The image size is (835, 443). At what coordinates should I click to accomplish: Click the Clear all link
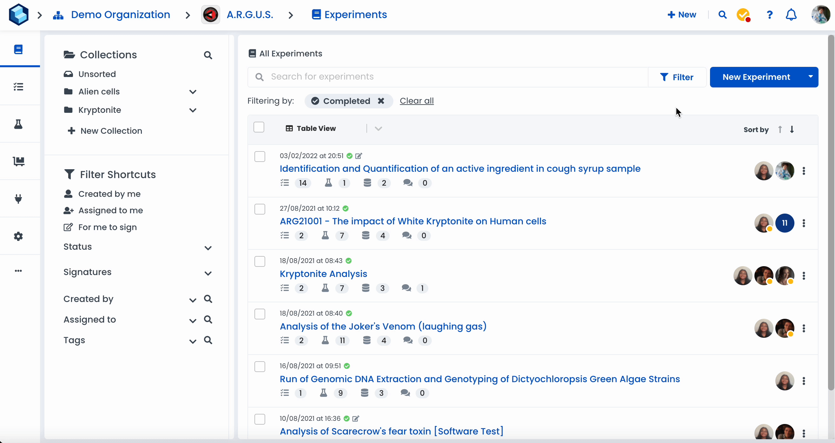417,101
